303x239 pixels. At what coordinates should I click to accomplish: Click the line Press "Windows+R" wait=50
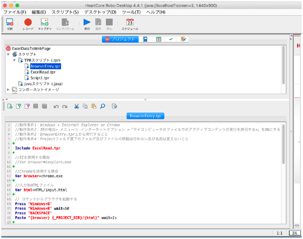point(42,209)
